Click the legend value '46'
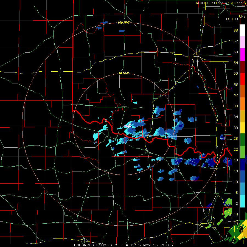The width and height of the screenshot is (247, 247). tap(236, 85)
